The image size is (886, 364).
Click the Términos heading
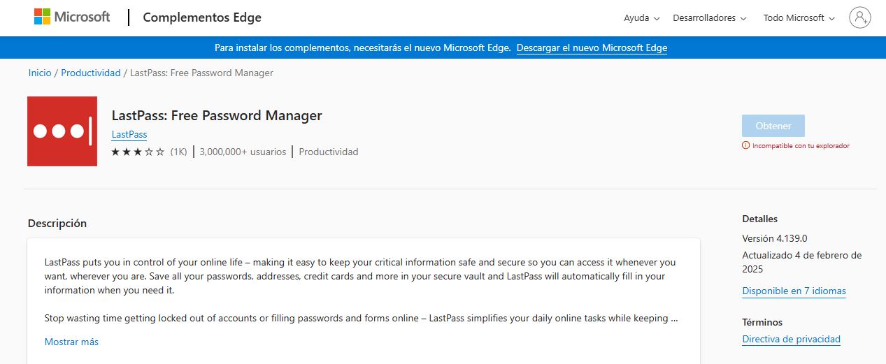(762, 322)
